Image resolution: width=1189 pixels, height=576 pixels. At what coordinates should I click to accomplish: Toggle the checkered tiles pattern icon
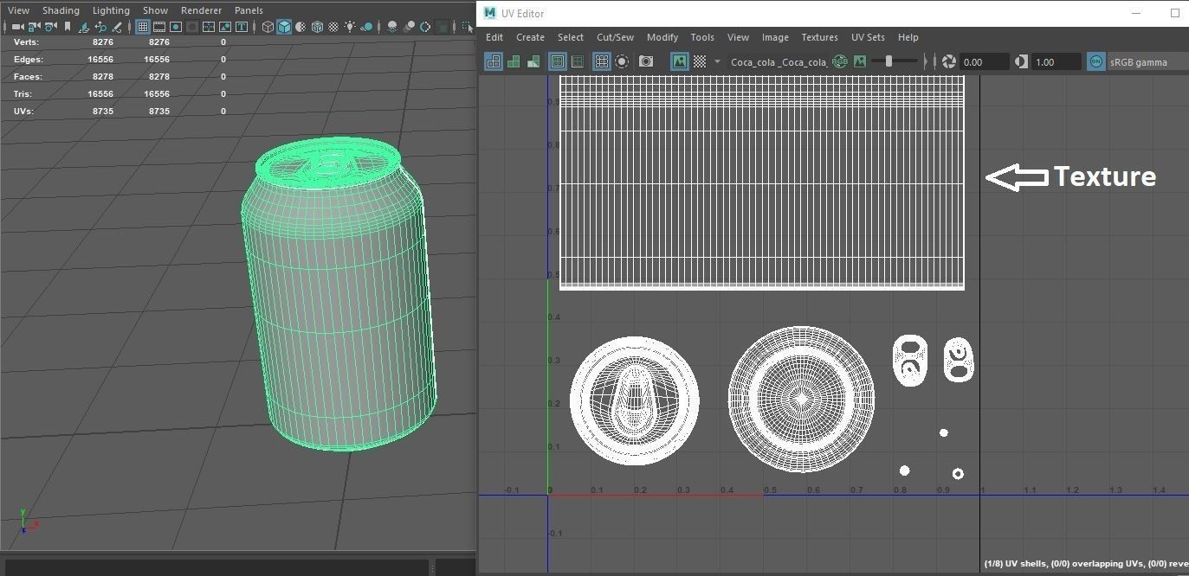click(700, 61)
